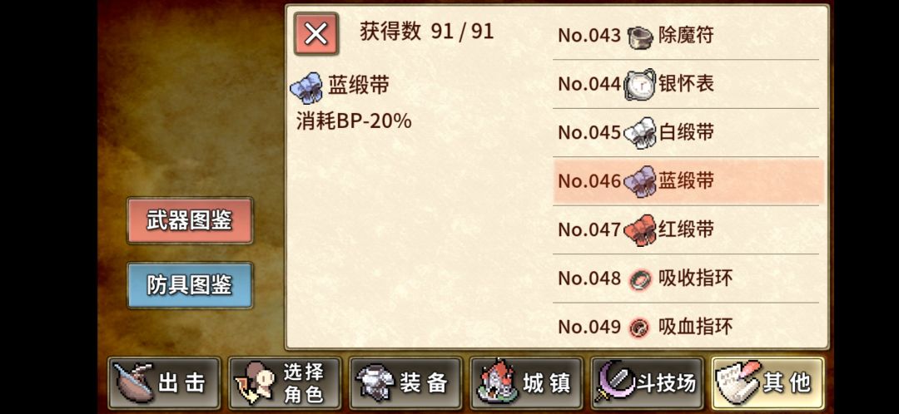Select the 吸血指环 red ring icon
The image size is (899, 414).
point(638,328)
